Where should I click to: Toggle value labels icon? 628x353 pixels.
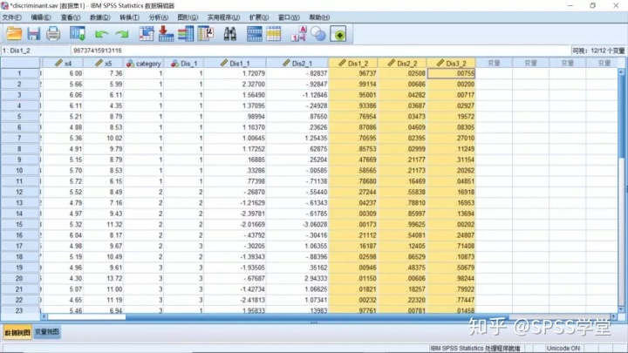[299, 34]
